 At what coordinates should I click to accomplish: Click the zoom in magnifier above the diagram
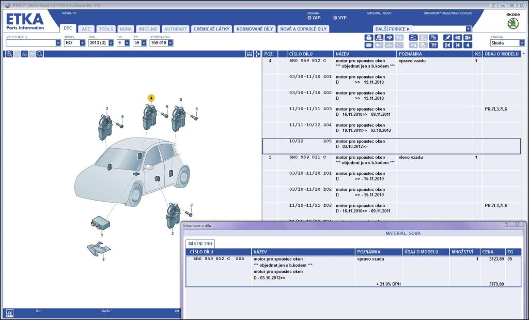click(9, 54)
